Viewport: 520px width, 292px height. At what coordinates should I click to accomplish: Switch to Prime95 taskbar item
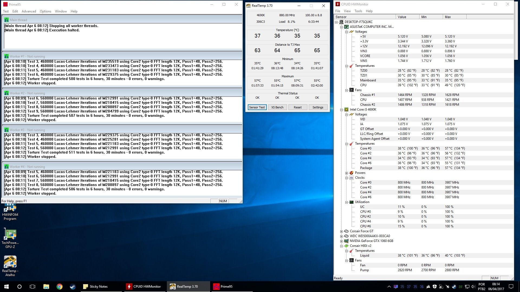[232, 287]
